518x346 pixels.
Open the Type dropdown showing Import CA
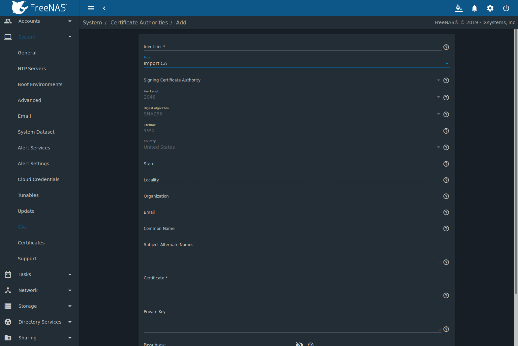click(296, 63)
